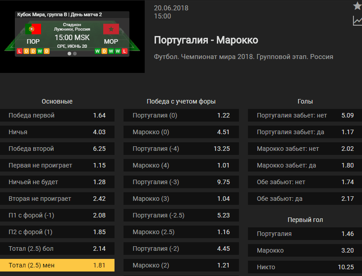This screenshot has width=362, height=276.
Task: Click the Голы section header
Action: coord(305,101)
